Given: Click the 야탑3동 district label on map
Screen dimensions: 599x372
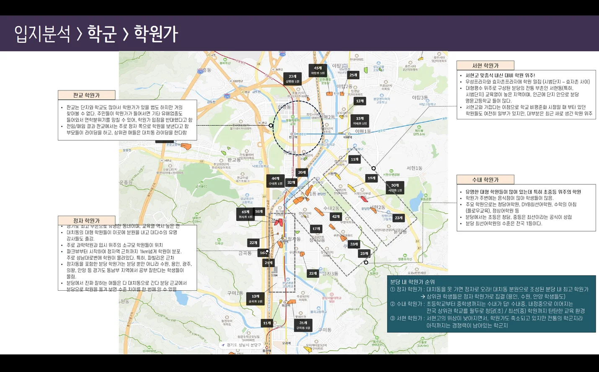Looking at the screenshot, I should tap(420, 98).
